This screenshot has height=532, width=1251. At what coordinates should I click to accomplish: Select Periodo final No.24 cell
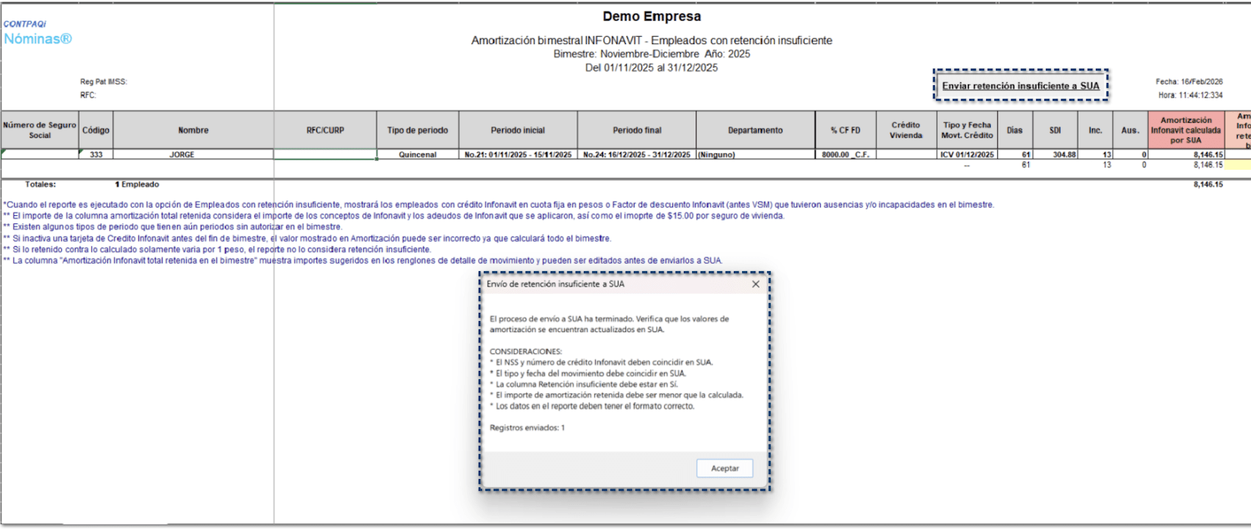636,155
